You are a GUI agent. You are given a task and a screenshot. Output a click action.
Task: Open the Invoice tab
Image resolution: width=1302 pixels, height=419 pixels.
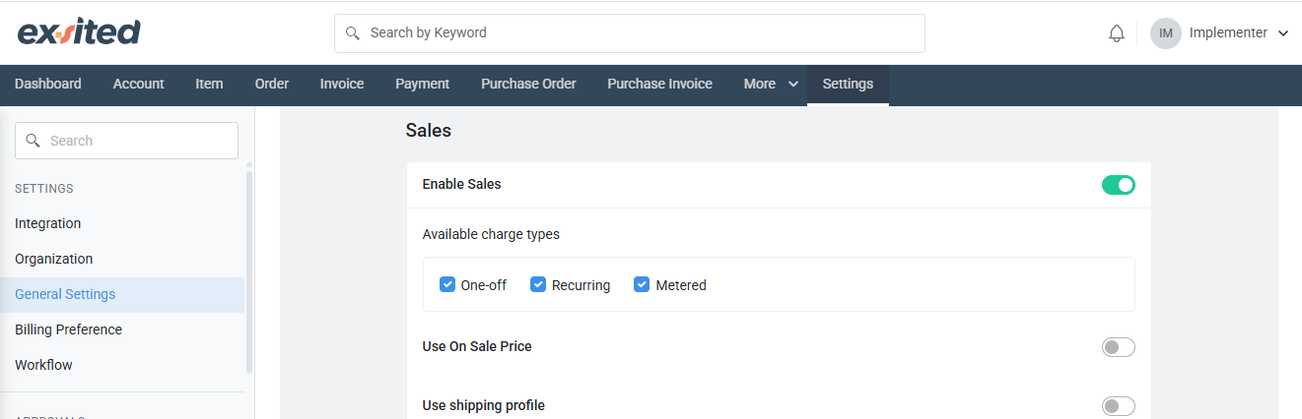point(342,84)
